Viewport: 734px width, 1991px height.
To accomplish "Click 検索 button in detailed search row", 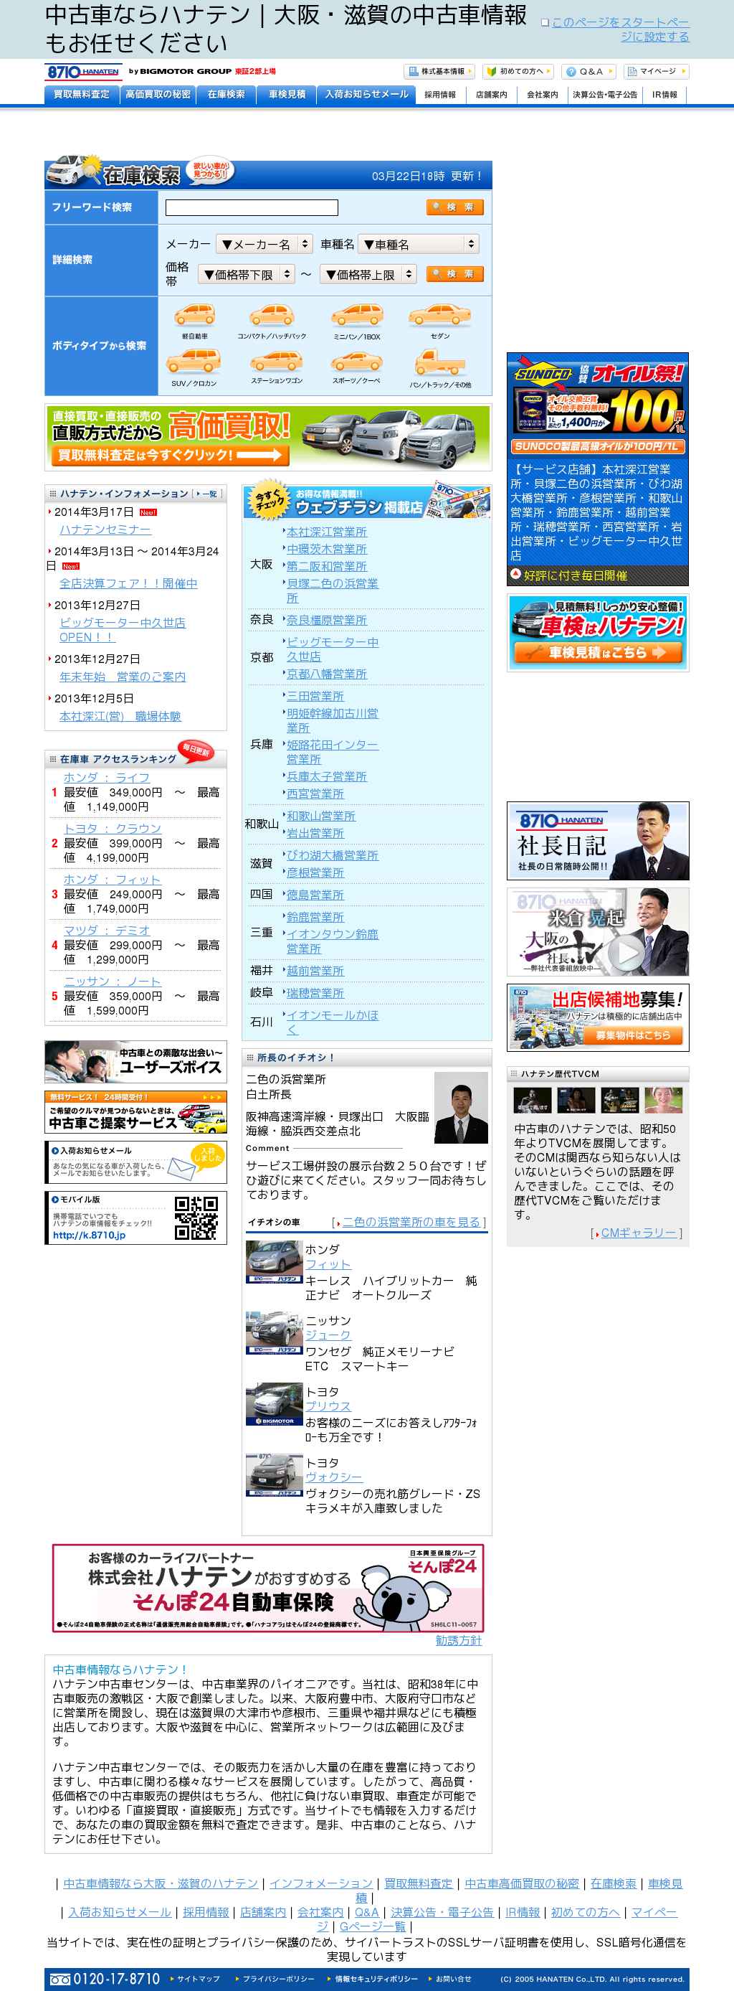I will pos(454,274).
